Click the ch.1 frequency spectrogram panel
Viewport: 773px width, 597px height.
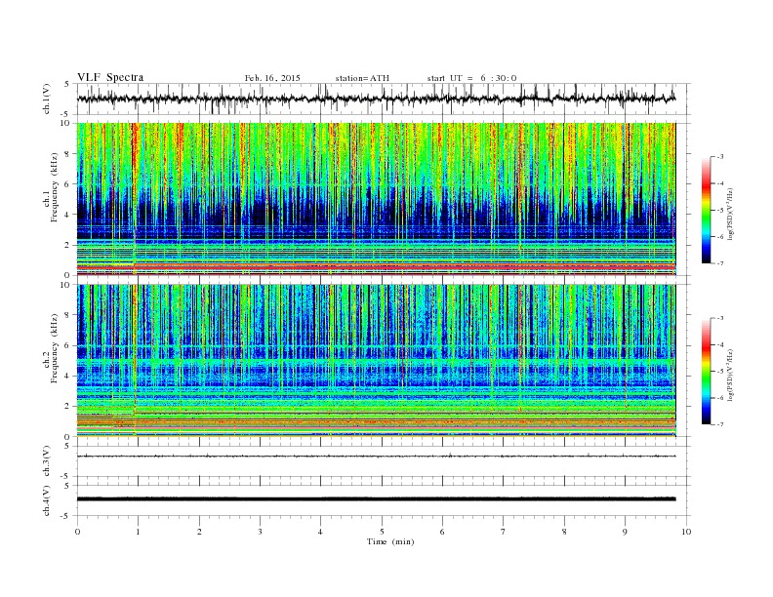pos(376,199)
